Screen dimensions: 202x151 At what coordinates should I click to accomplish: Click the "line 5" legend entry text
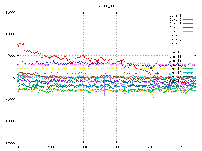pyautogui.click(x=176, y=32)
